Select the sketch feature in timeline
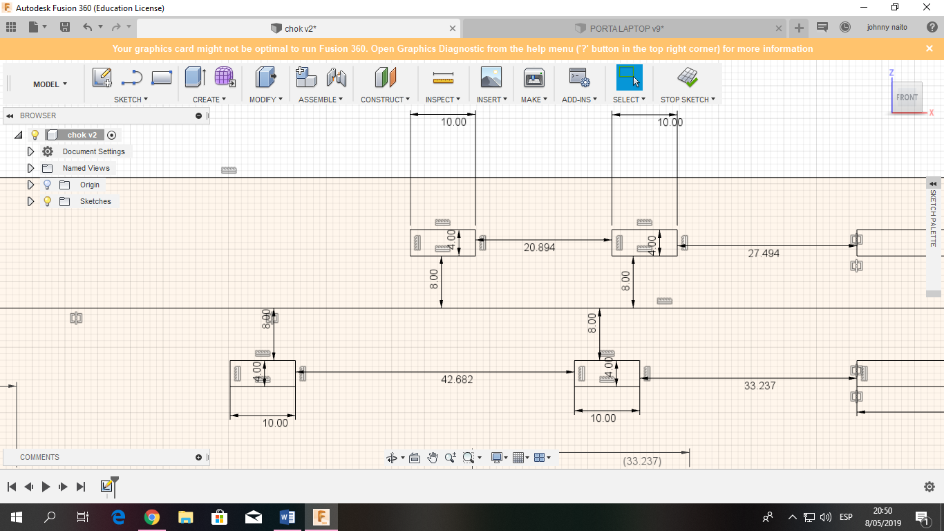This screenshot has width=944, height=531. 106,487
